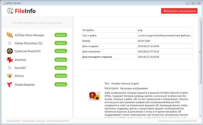Click the AZFiles title bar app icon

3,3
